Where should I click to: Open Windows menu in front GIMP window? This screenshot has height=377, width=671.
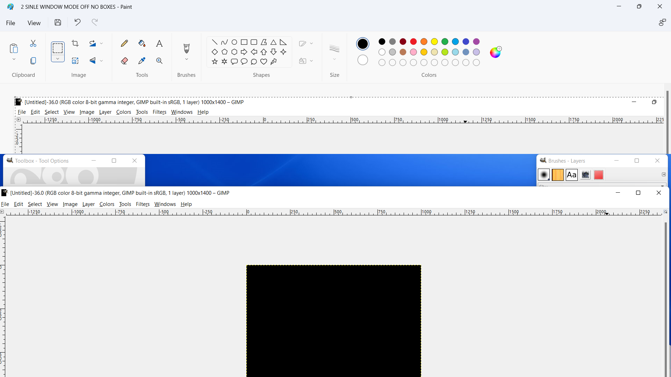(165, 204)
